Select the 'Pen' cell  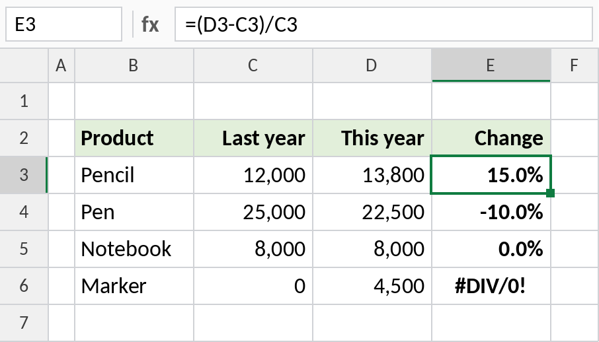[134, 212]
